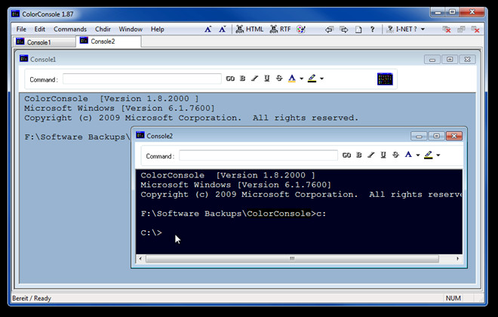Focus the Command input in Console1
498x317 pixels.
pyautogui.click(x=142, y=78)
